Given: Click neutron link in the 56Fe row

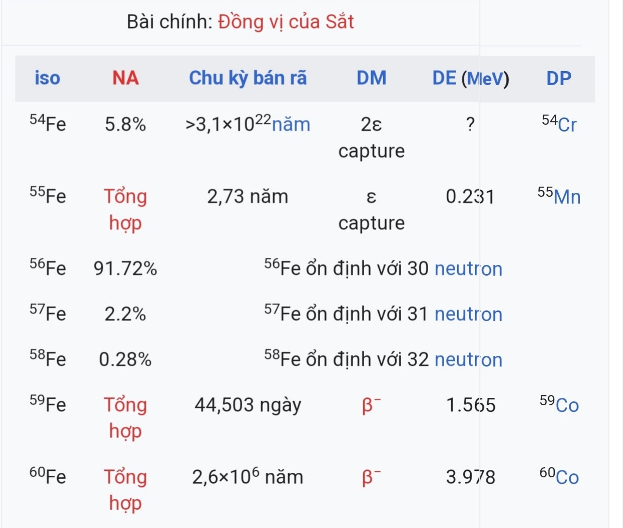Looking at the screenshot, I should point(468,269).
